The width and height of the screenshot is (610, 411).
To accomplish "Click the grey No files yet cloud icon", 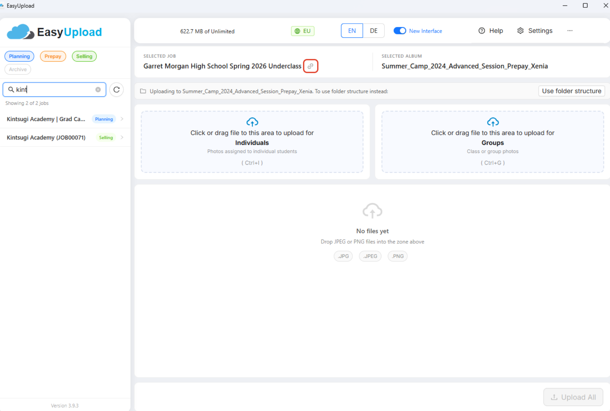I will pyautogui.click(x=372, y=211).
